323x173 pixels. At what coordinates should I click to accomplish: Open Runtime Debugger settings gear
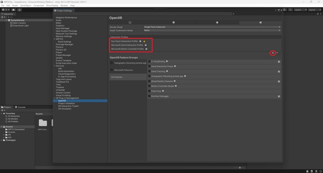tap(279, 96)
